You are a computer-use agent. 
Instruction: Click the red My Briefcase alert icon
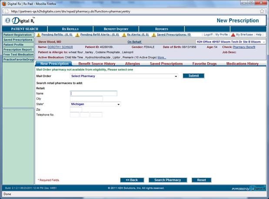pyautogui.click(x=233, y=35)
